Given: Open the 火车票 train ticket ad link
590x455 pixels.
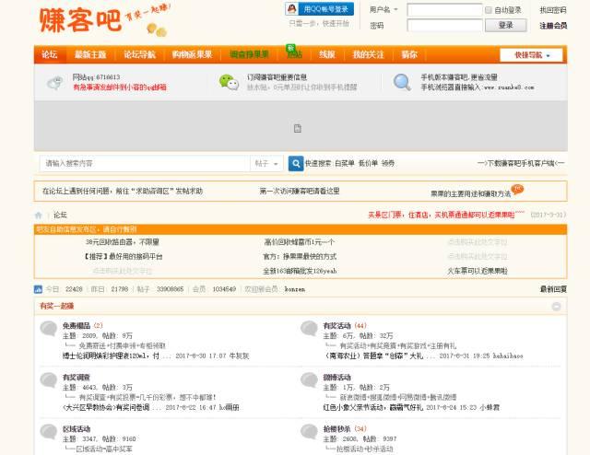Looking at the screenshot, I should 478,271.
